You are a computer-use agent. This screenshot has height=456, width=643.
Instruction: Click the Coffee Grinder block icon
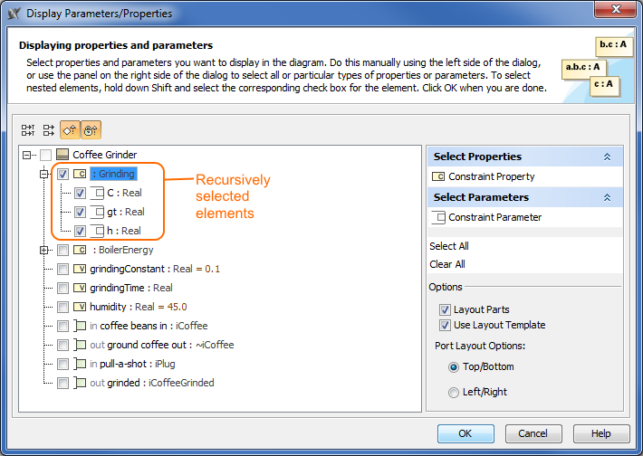[62, 155]
